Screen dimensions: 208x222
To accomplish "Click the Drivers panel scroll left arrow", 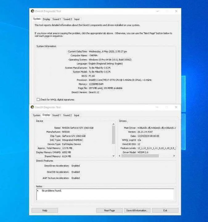I will click(x=120, y=156).
